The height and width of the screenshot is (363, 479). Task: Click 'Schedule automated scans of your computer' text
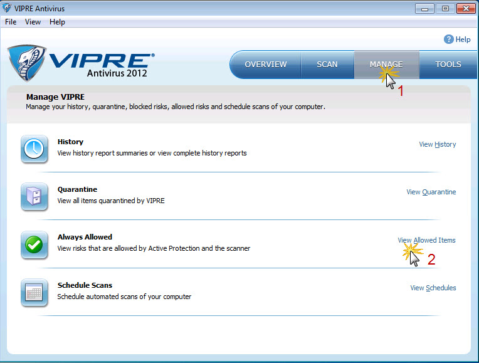click(x=124, y=297)
